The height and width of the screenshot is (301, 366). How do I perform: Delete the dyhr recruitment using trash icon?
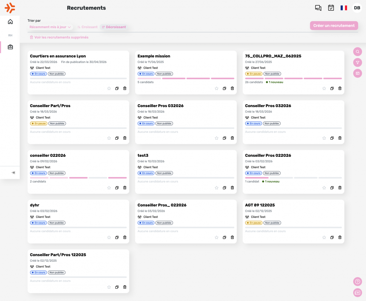(124, 237)
